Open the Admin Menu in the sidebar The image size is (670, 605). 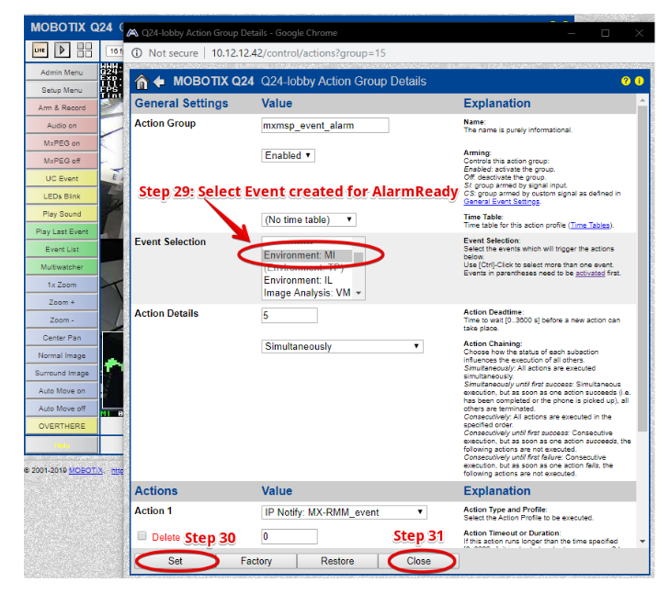tap(62, 73)
